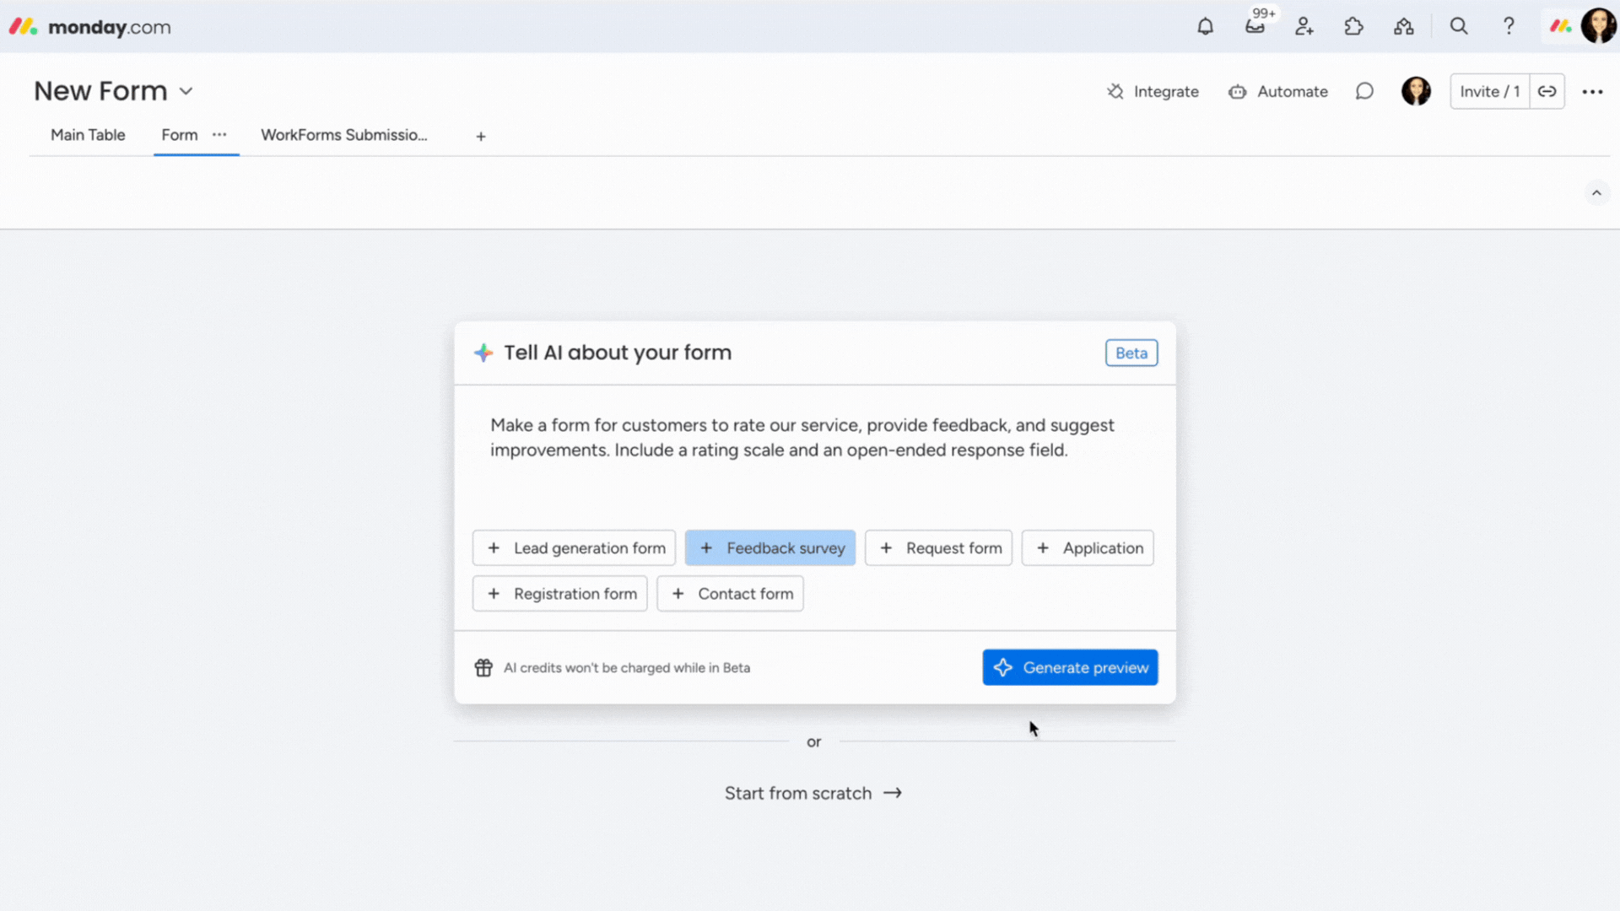Image resolution: width=1620 pixels, height=911 pixels.
Task: Open the Form tab options menu
Action: tap(219, 135)
